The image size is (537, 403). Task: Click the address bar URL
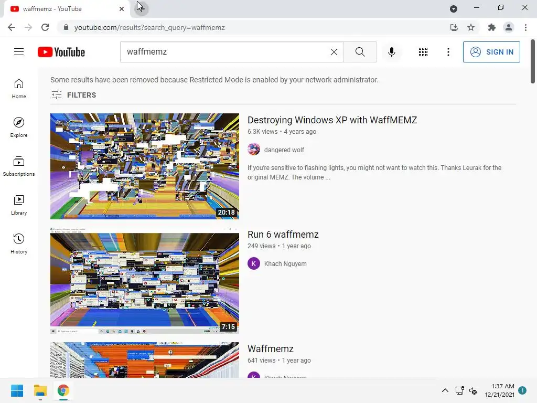tap(149, 27)
